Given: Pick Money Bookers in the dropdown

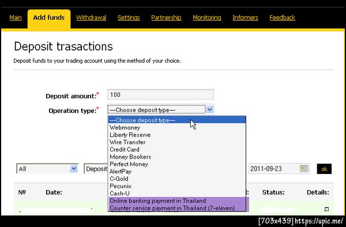Looking at the screenshot, I should pos(177,157).
